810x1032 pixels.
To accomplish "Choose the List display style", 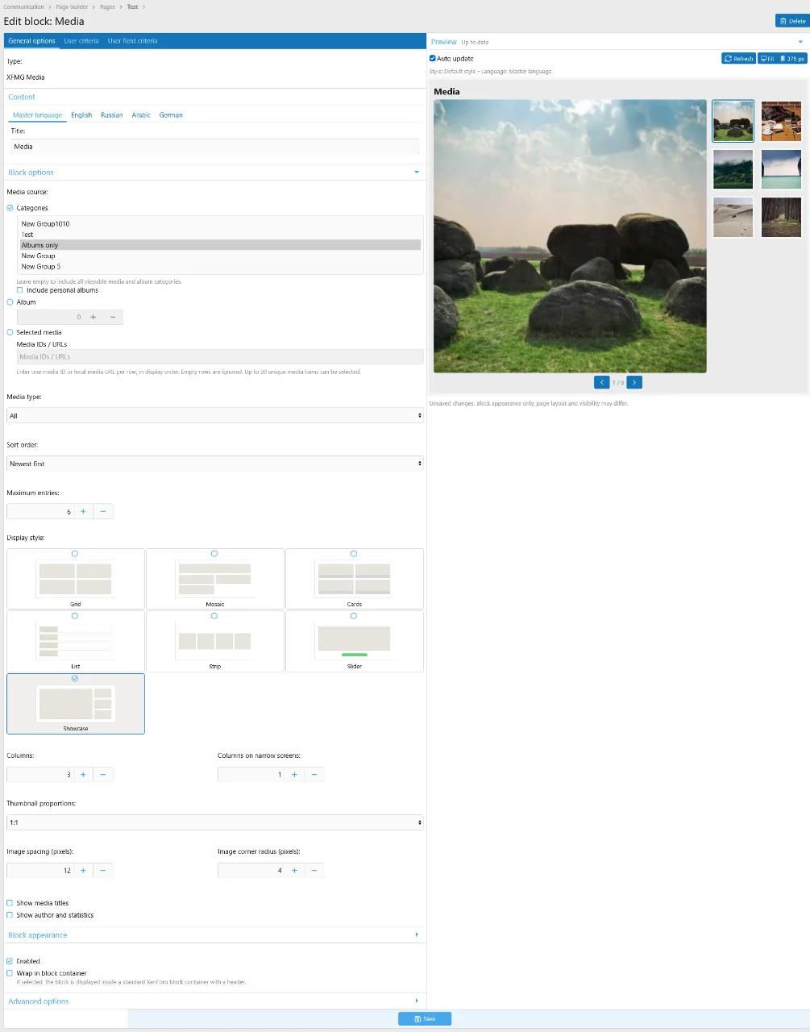I will [76, 641].
